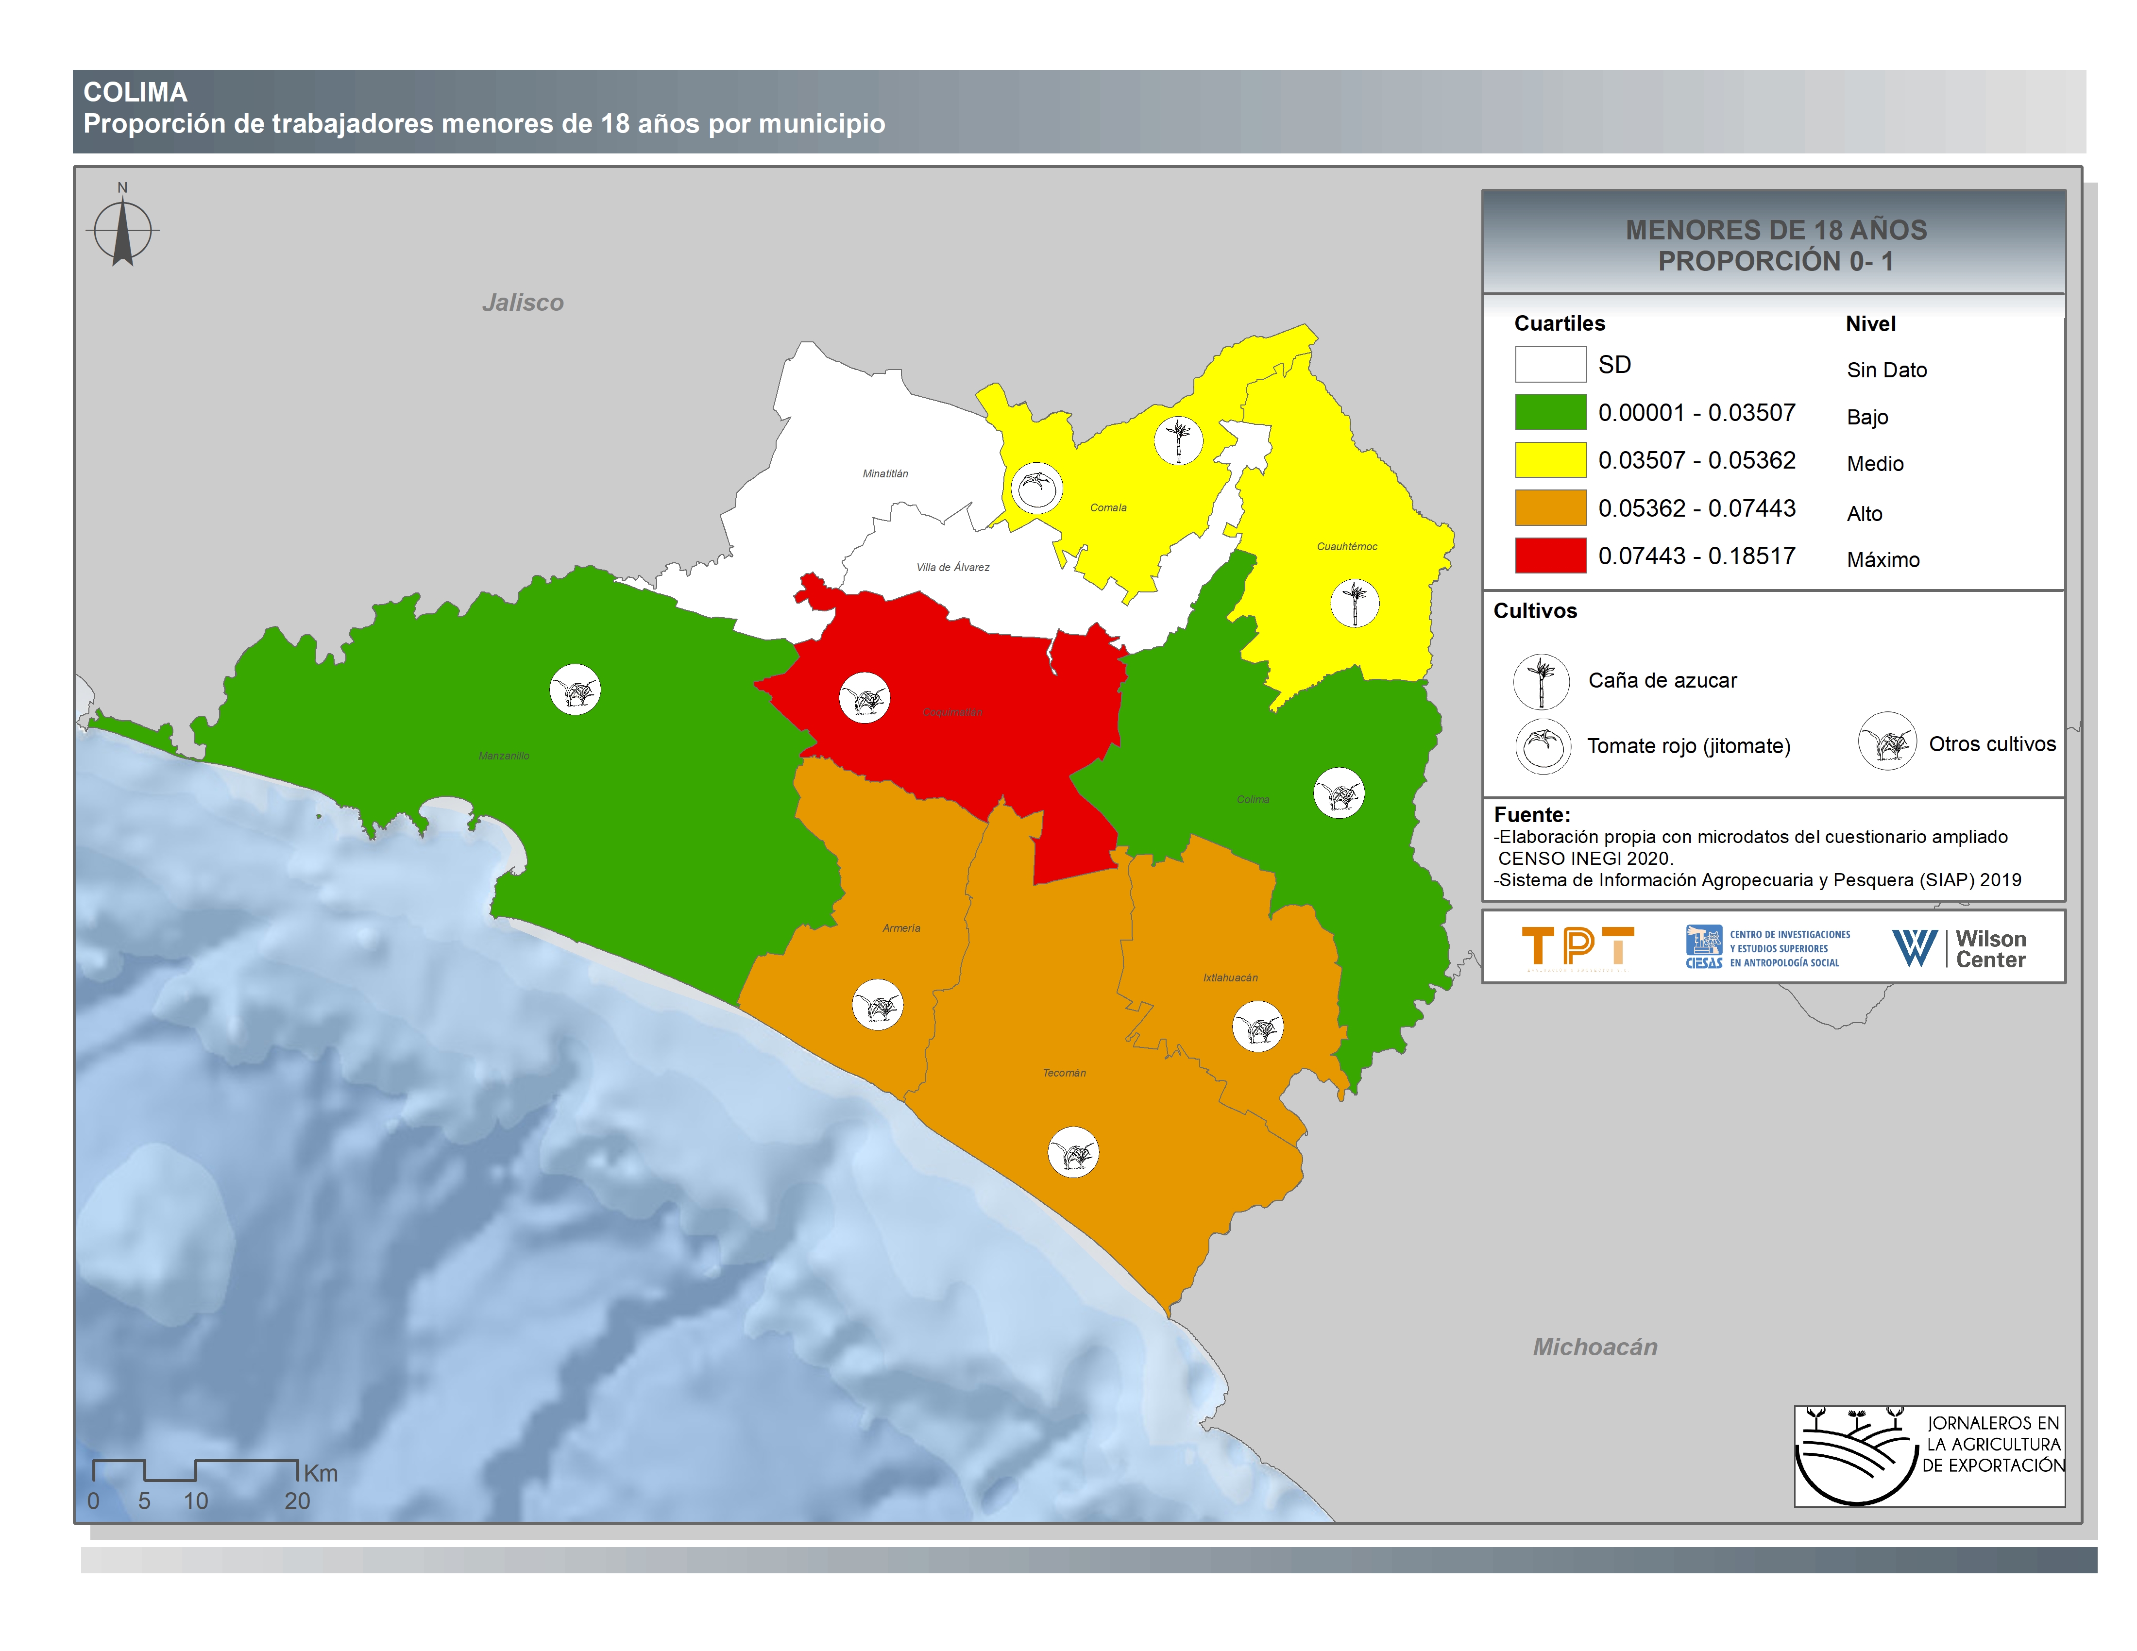Viewport: 2137px width, 1651px height.
Task: Click the crop icon in Ixtlahuacán
Action: pos(1257,1027)
